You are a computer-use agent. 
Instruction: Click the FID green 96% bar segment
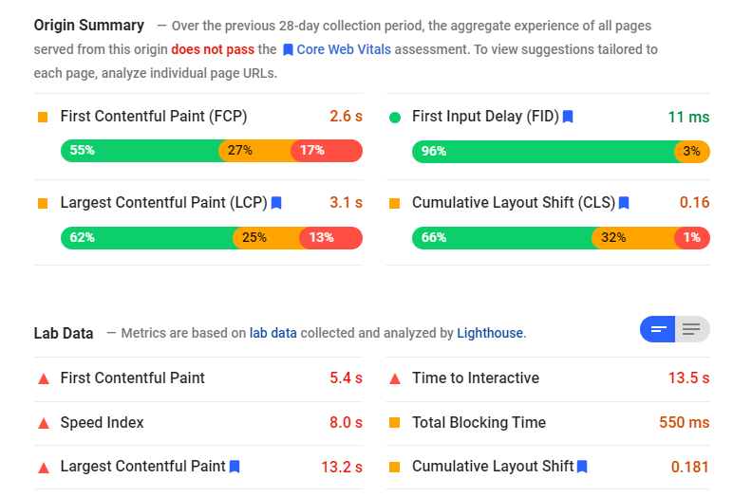coord(543,151)
